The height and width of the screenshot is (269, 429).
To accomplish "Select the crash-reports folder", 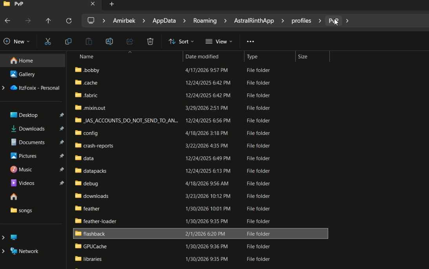I will 200,146.
